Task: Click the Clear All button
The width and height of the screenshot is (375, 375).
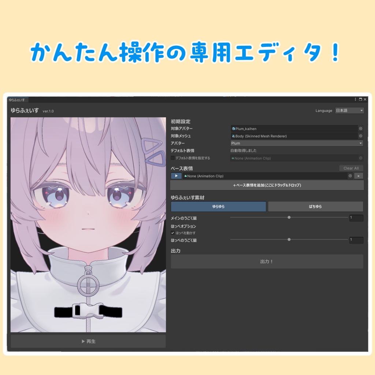Action: (351, 168)
